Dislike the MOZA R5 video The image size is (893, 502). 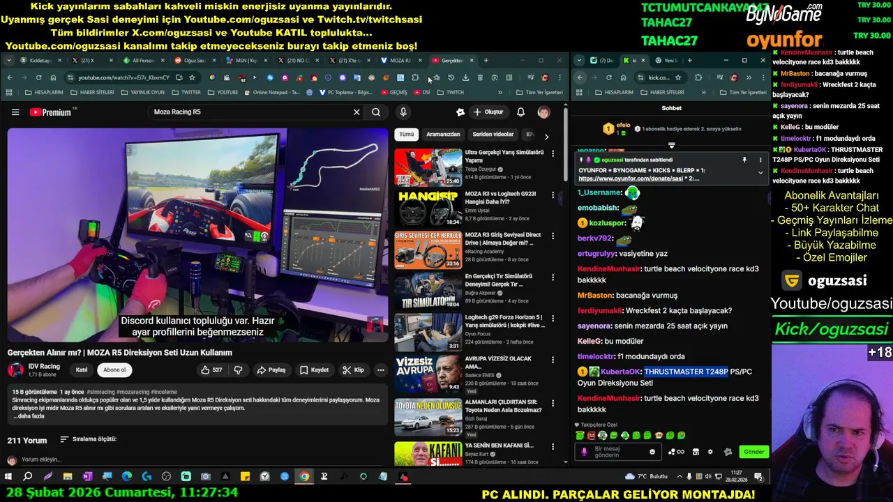pos(238,370)
